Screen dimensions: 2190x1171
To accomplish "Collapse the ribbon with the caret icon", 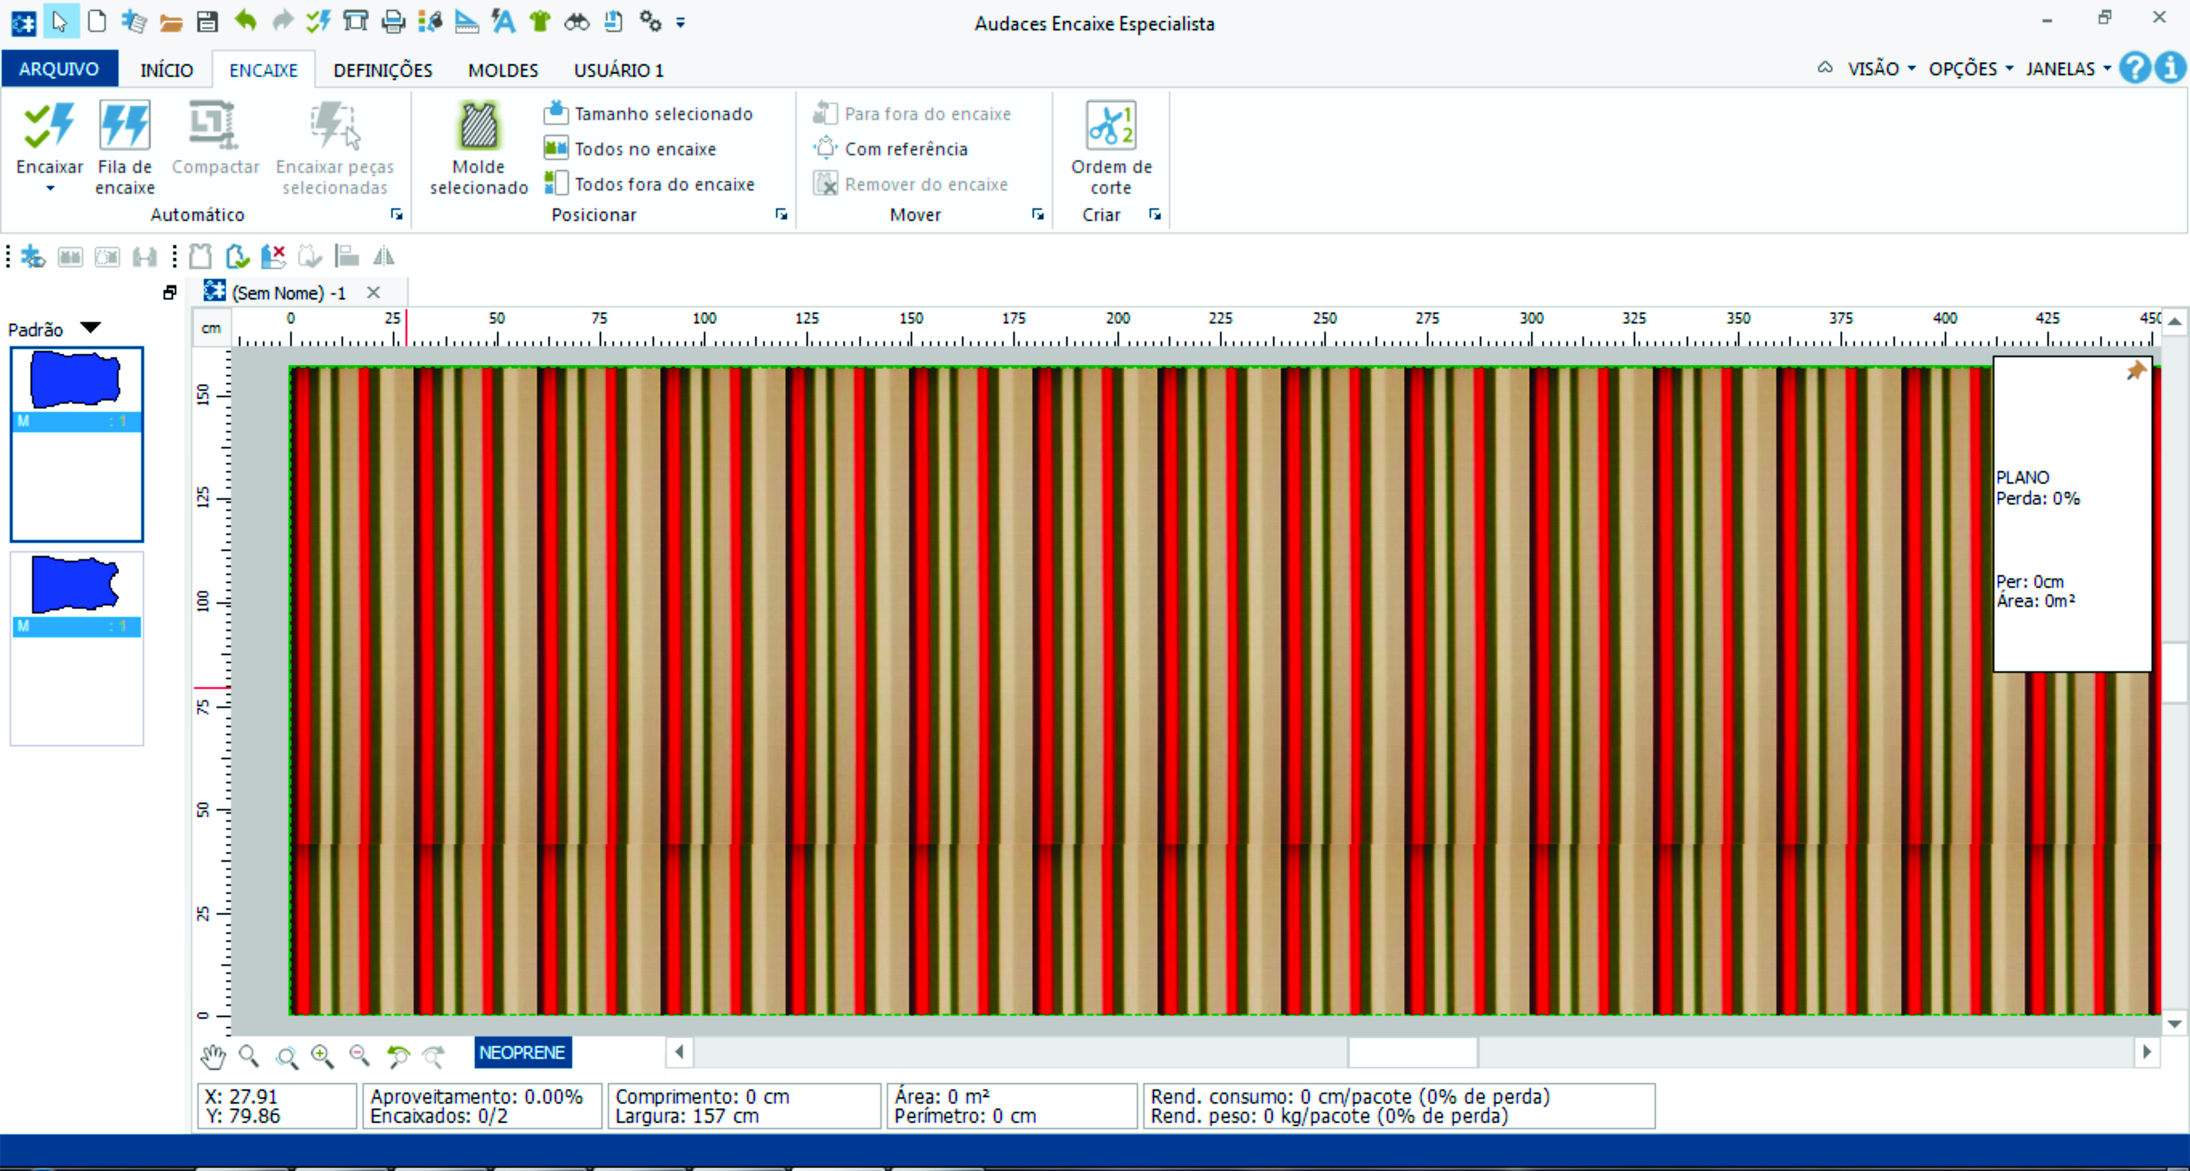I will (x=1825, y=67).
